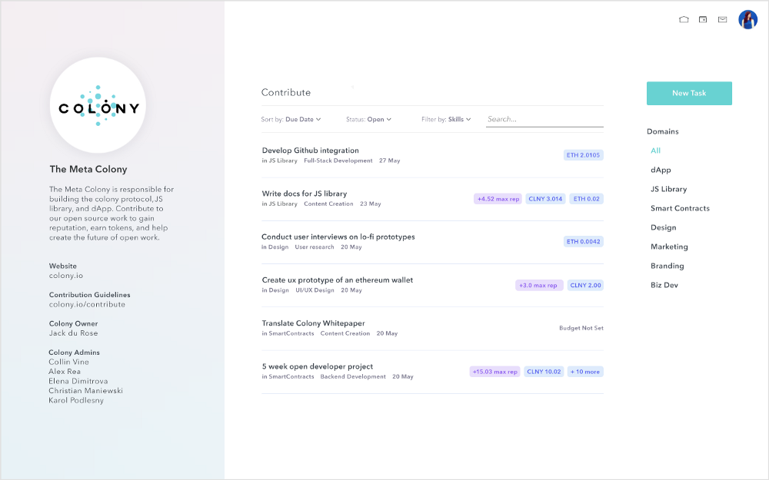View admin Alex Rea
Screen dimensions: 769x480
pyautogui.click(x=65, y=371)
